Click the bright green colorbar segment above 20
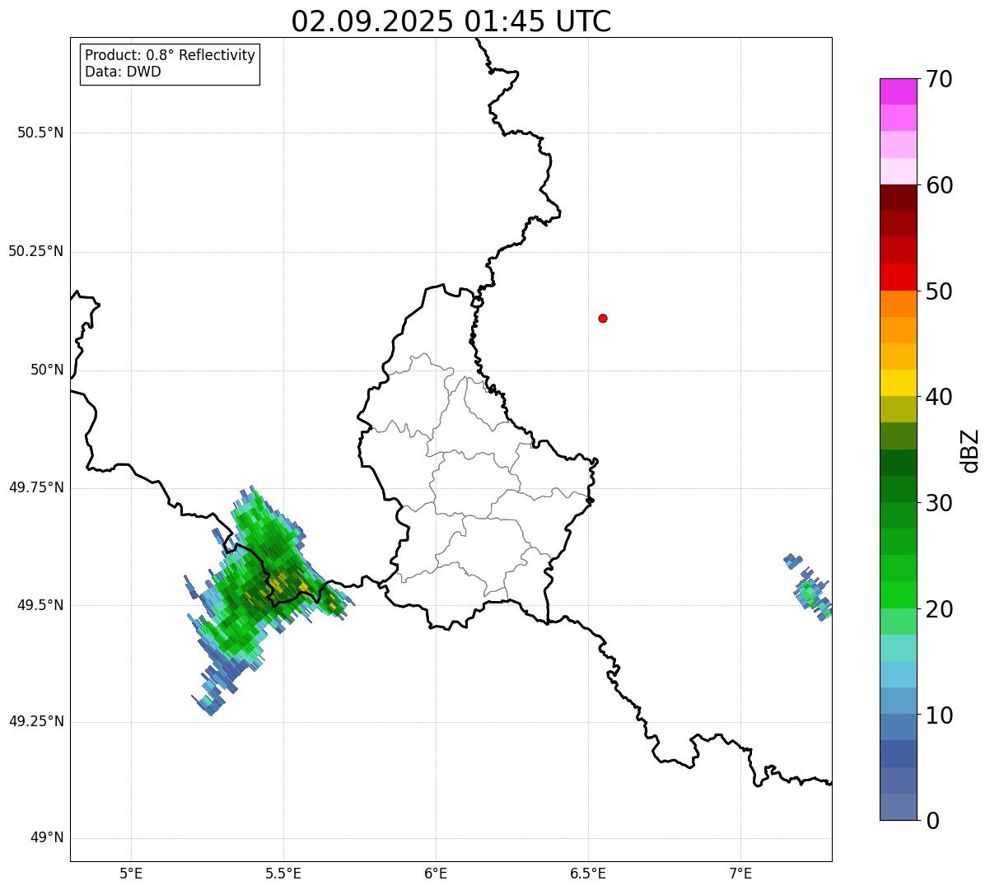The image size is (990, 890). pos(898,594)
